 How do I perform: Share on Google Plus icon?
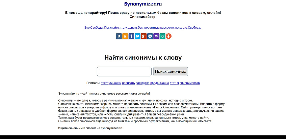point(144,36)
